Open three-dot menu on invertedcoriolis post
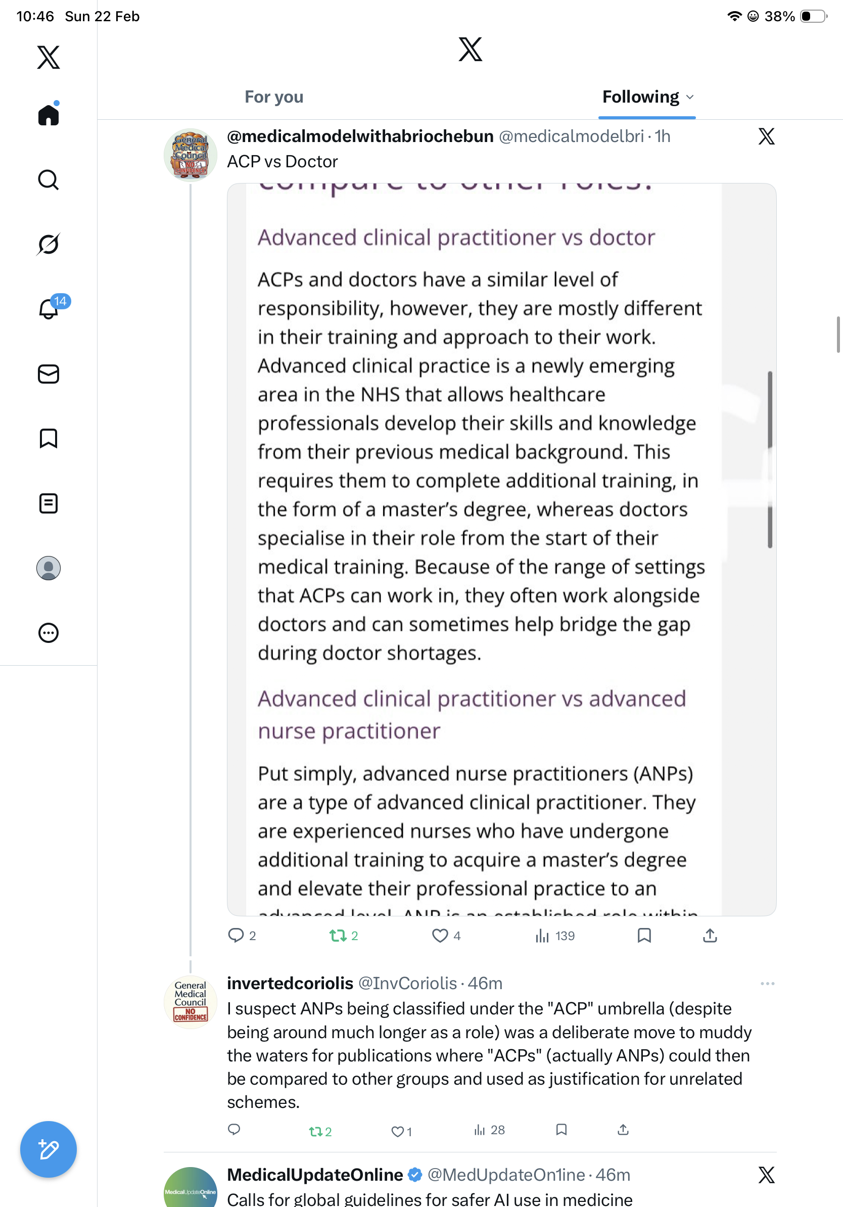 [x=767, y=983]
